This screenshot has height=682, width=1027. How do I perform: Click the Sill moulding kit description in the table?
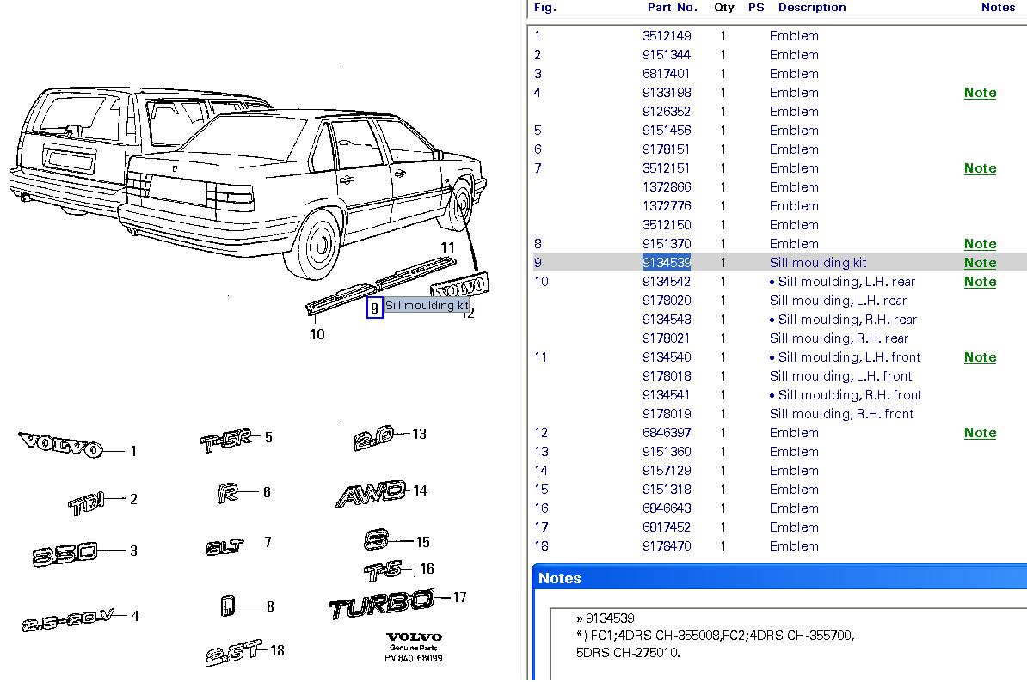[817, 263]
